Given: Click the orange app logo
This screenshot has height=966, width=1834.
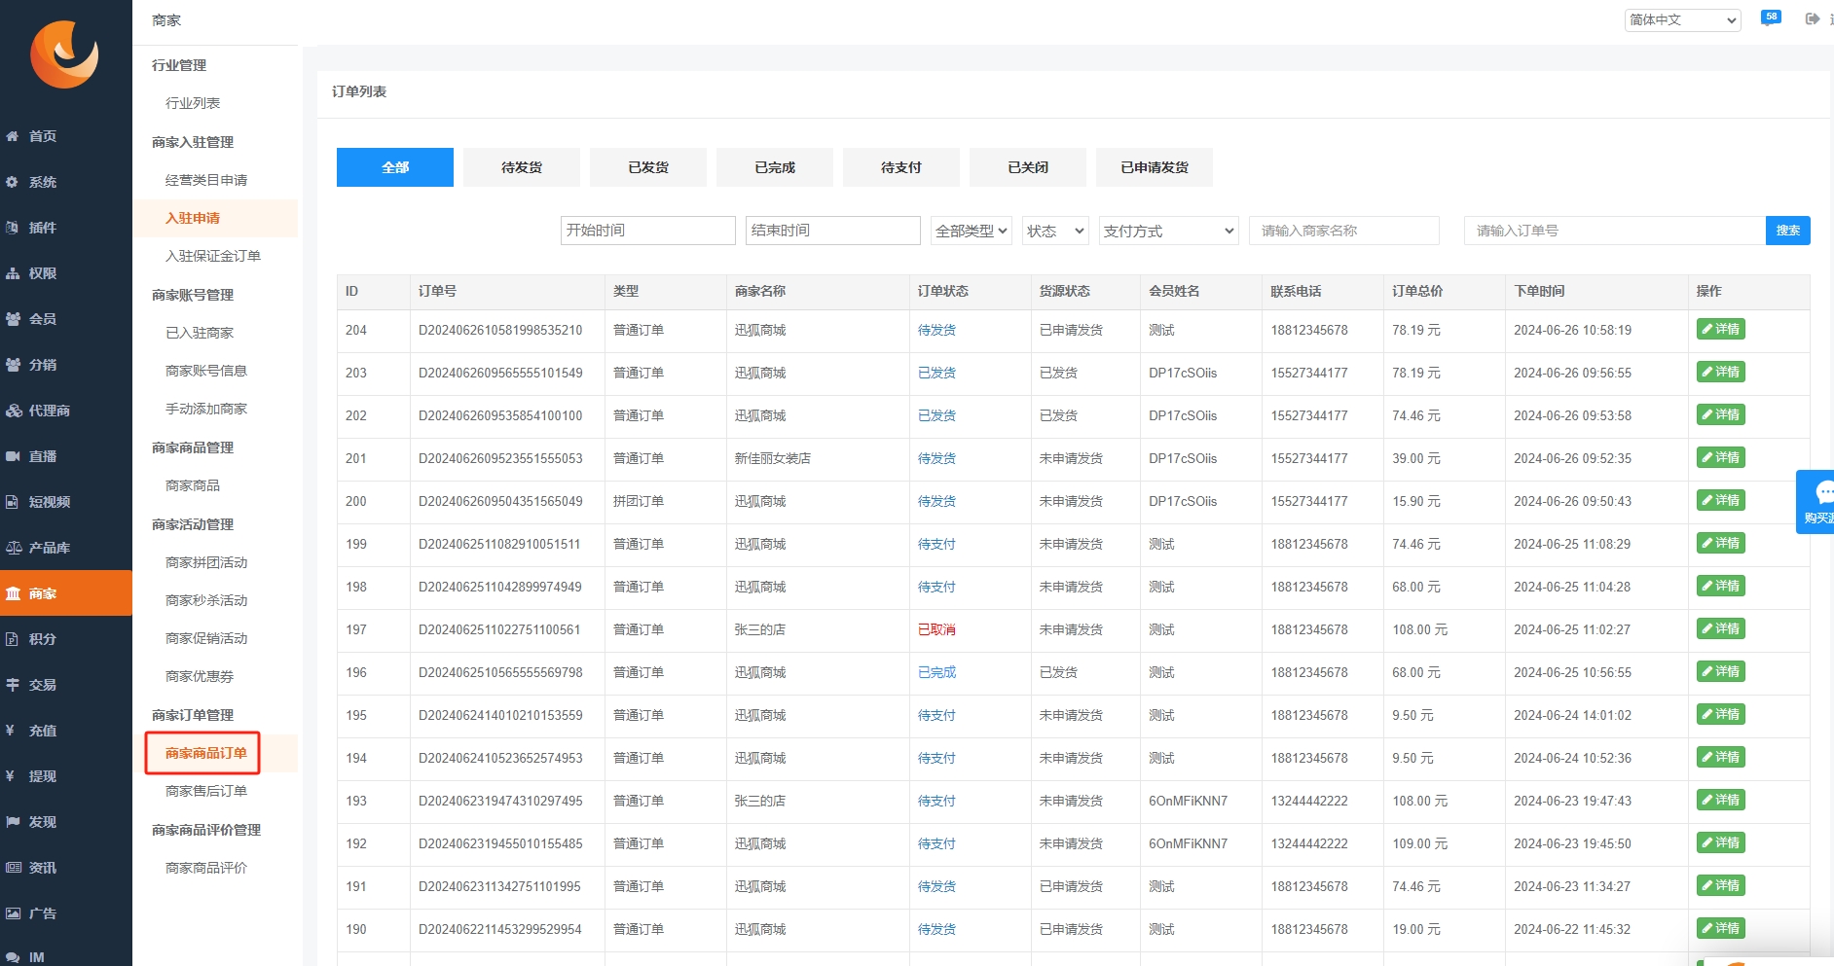Looking at the screenshot, I should click(64, 54).
